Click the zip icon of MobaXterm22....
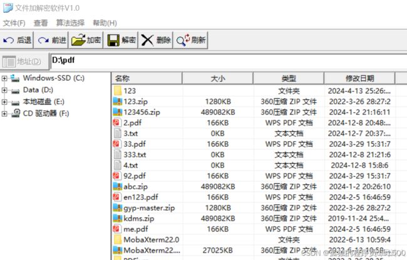The width and height of the screenshot is (407, 260). coord(118,250)
